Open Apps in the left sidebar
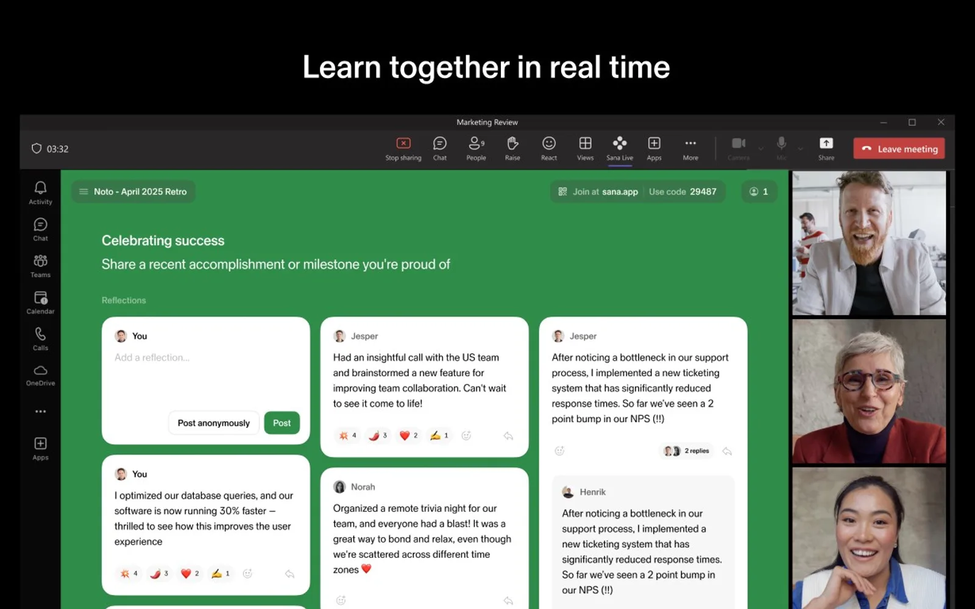 (x=40, y=448)
